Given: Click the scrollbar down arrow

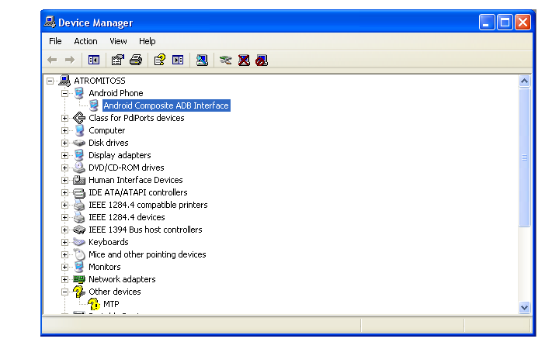Looking at the screenshot, I should click(524, 307).
